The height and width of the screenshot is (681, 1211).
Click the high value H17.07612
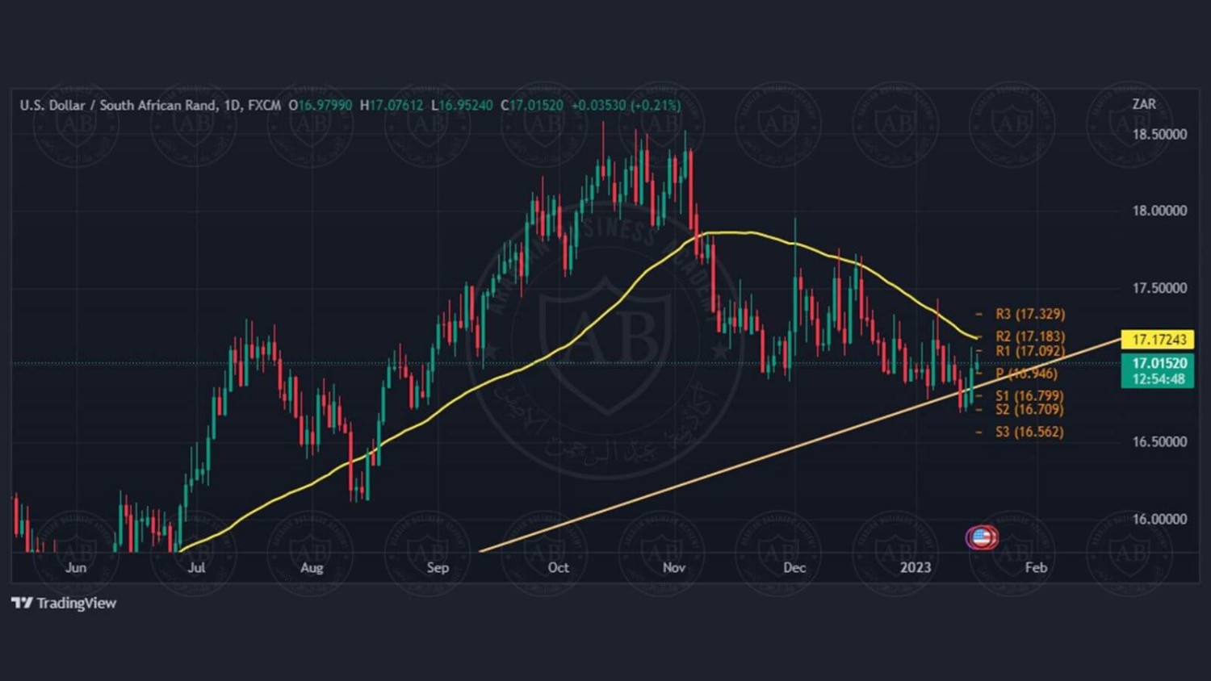[392, 105]
